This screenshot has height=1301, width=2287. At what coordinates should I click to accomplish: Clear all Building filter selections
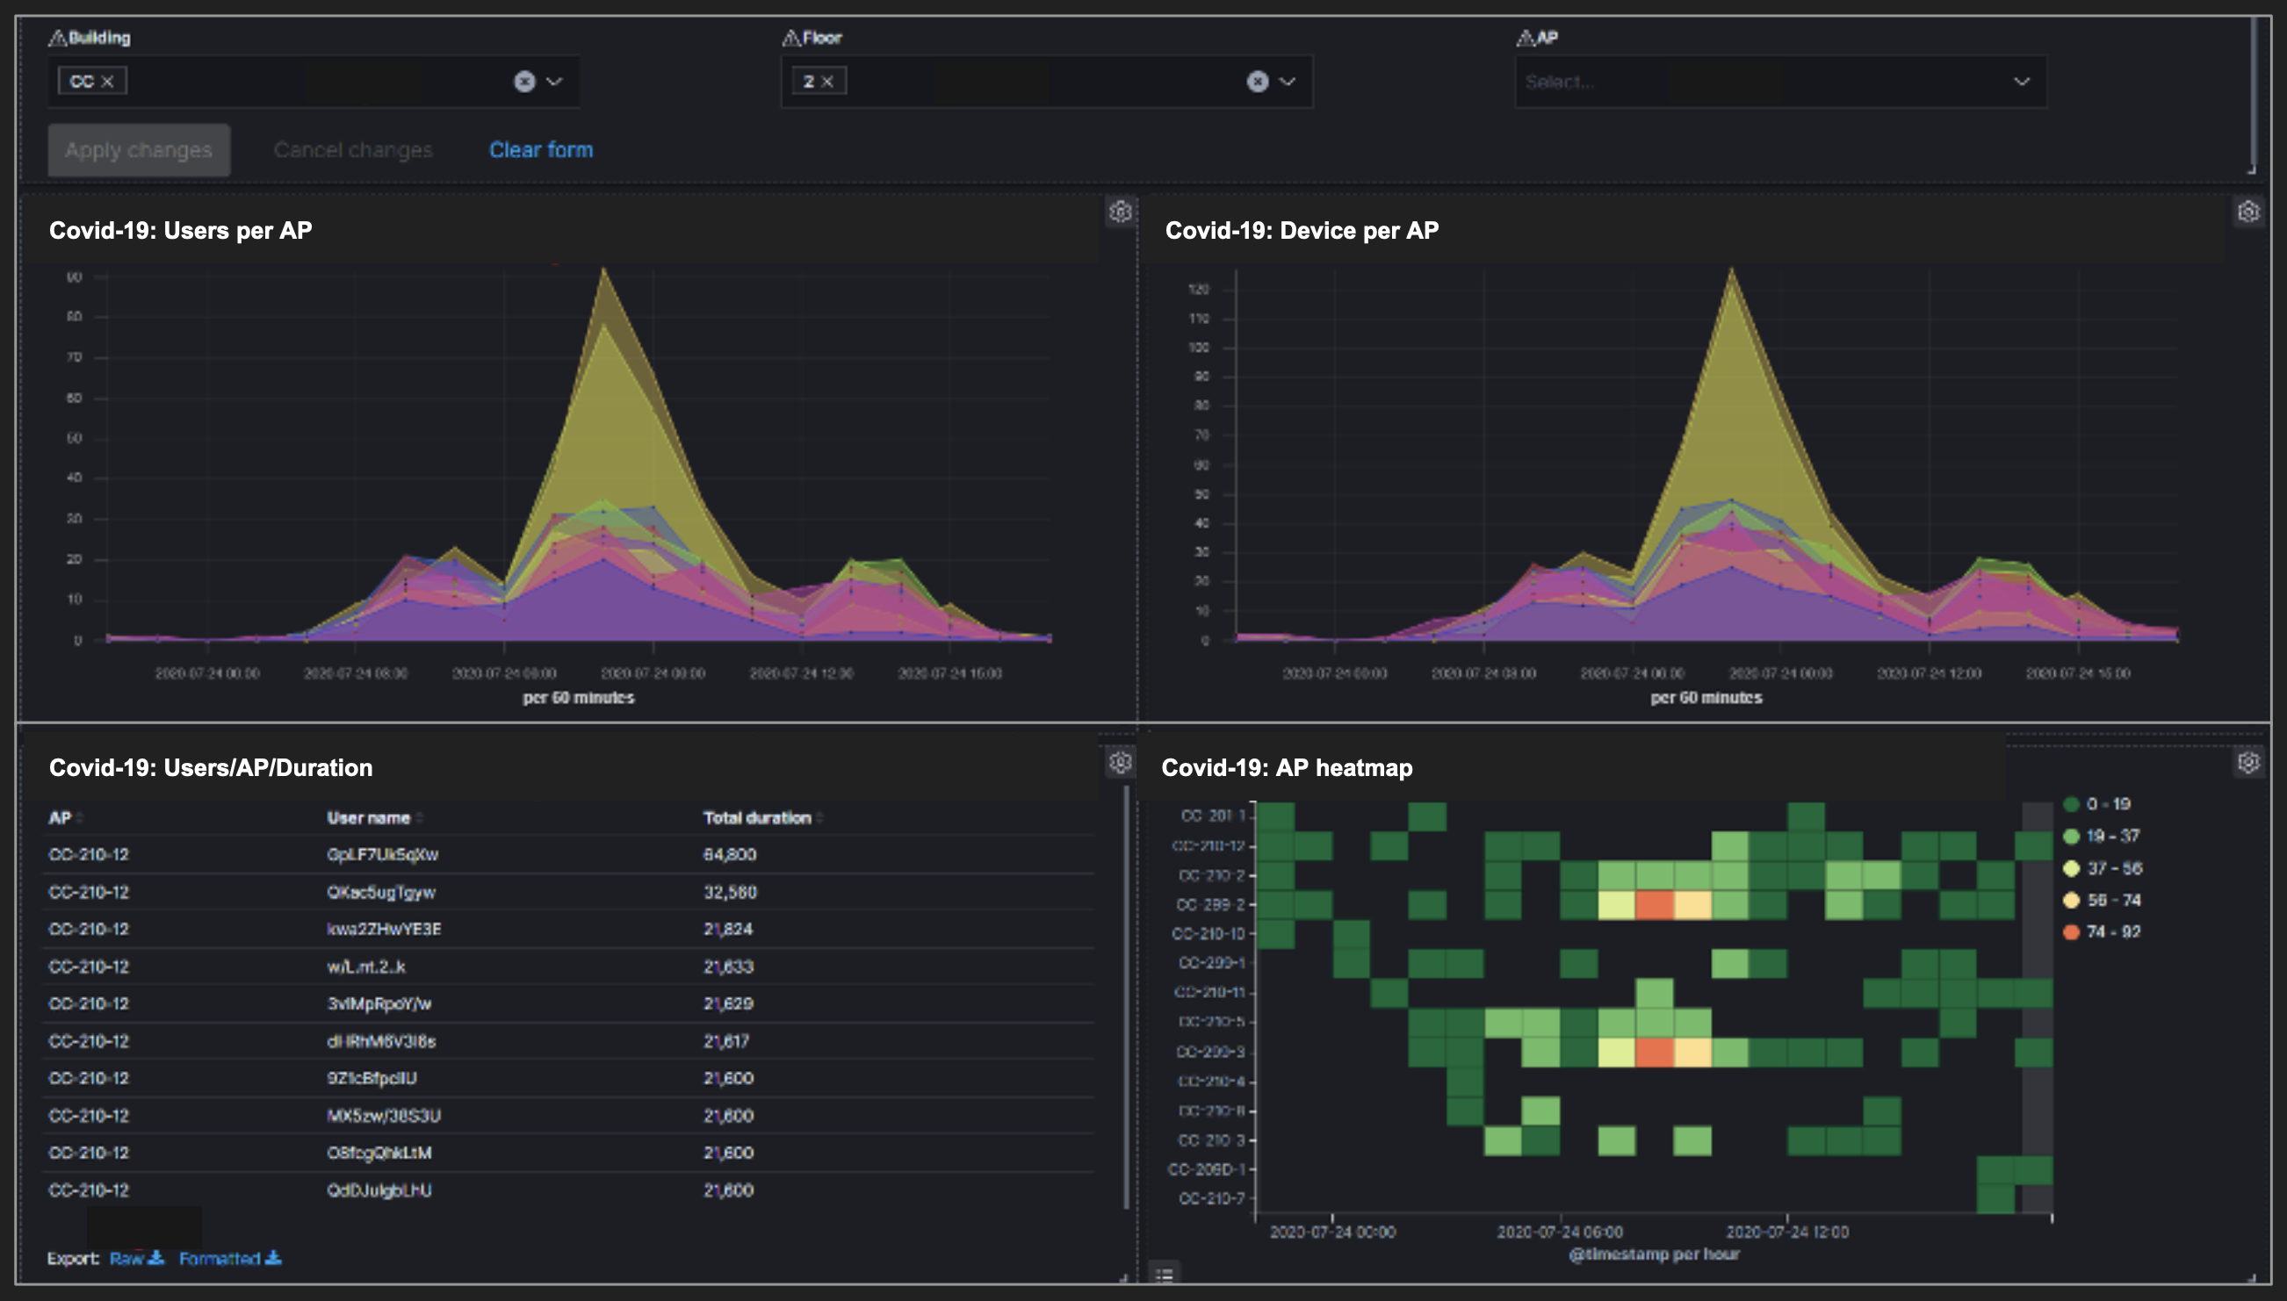[524, 82]
